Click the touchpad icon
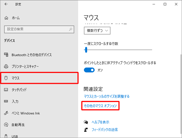The image size is (182, 138). [x=6, y=90]
